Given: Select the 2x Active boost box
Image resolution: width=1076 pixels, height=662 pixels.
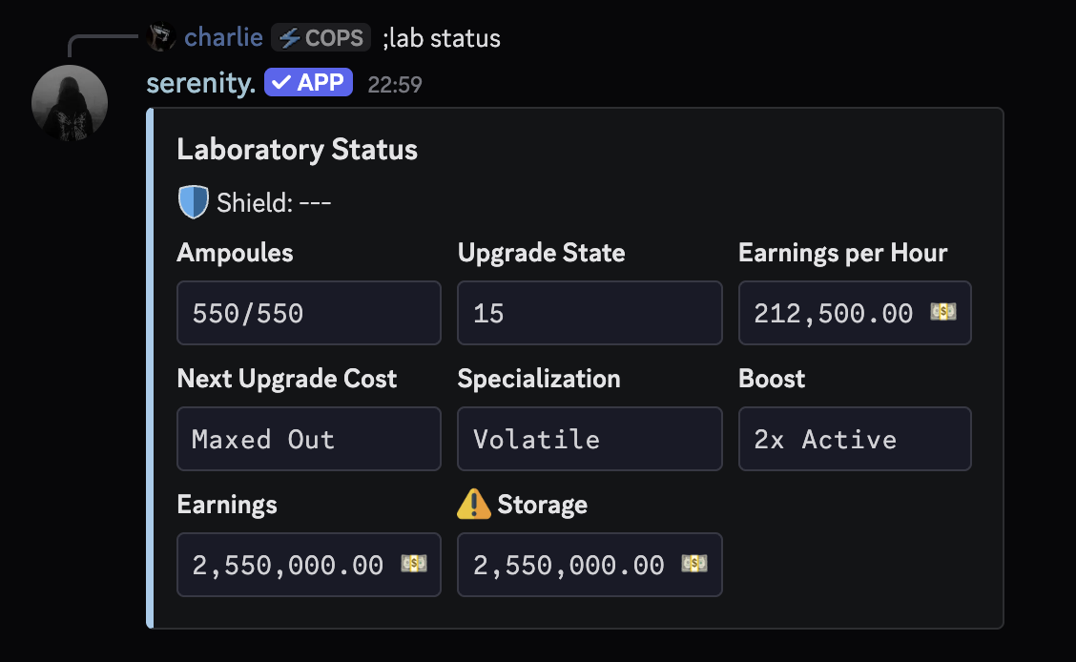Looking at the screenshot, I should click(855, 439).
